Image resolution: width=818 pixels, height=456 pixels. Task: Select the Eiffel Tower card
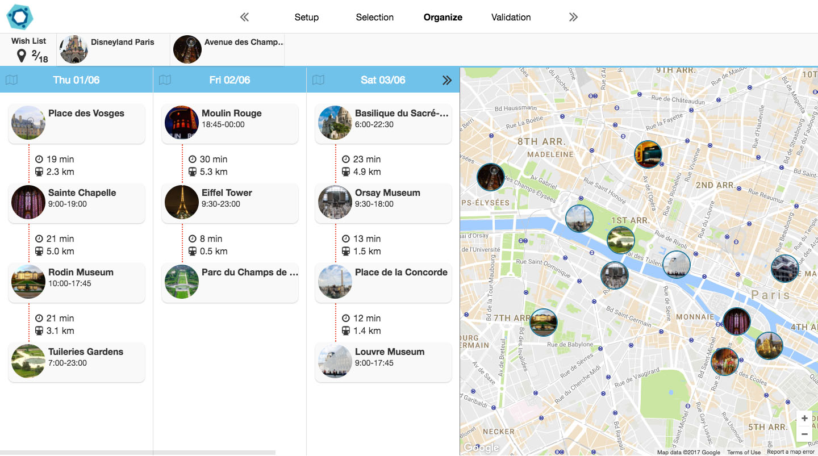click(x=230, y=203)
